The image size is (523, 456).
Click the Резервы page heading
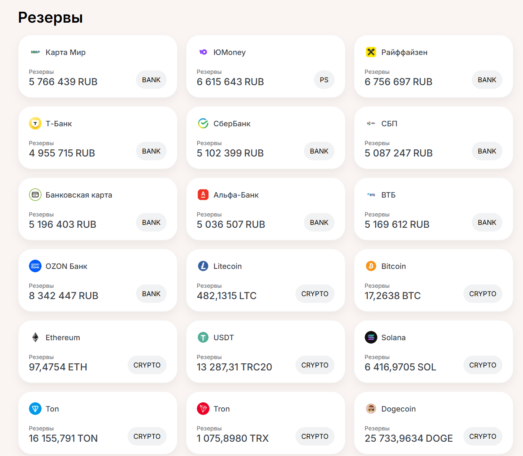click(50, 18)
